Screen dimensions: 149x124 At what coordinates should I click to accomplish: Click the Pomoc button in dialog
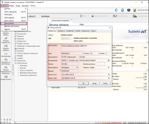click(105, 83)
